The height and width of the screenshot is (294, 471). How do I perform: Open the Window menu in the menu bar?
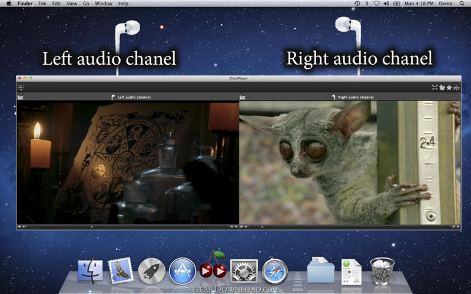pyautogui.click(x=104, y=4)
